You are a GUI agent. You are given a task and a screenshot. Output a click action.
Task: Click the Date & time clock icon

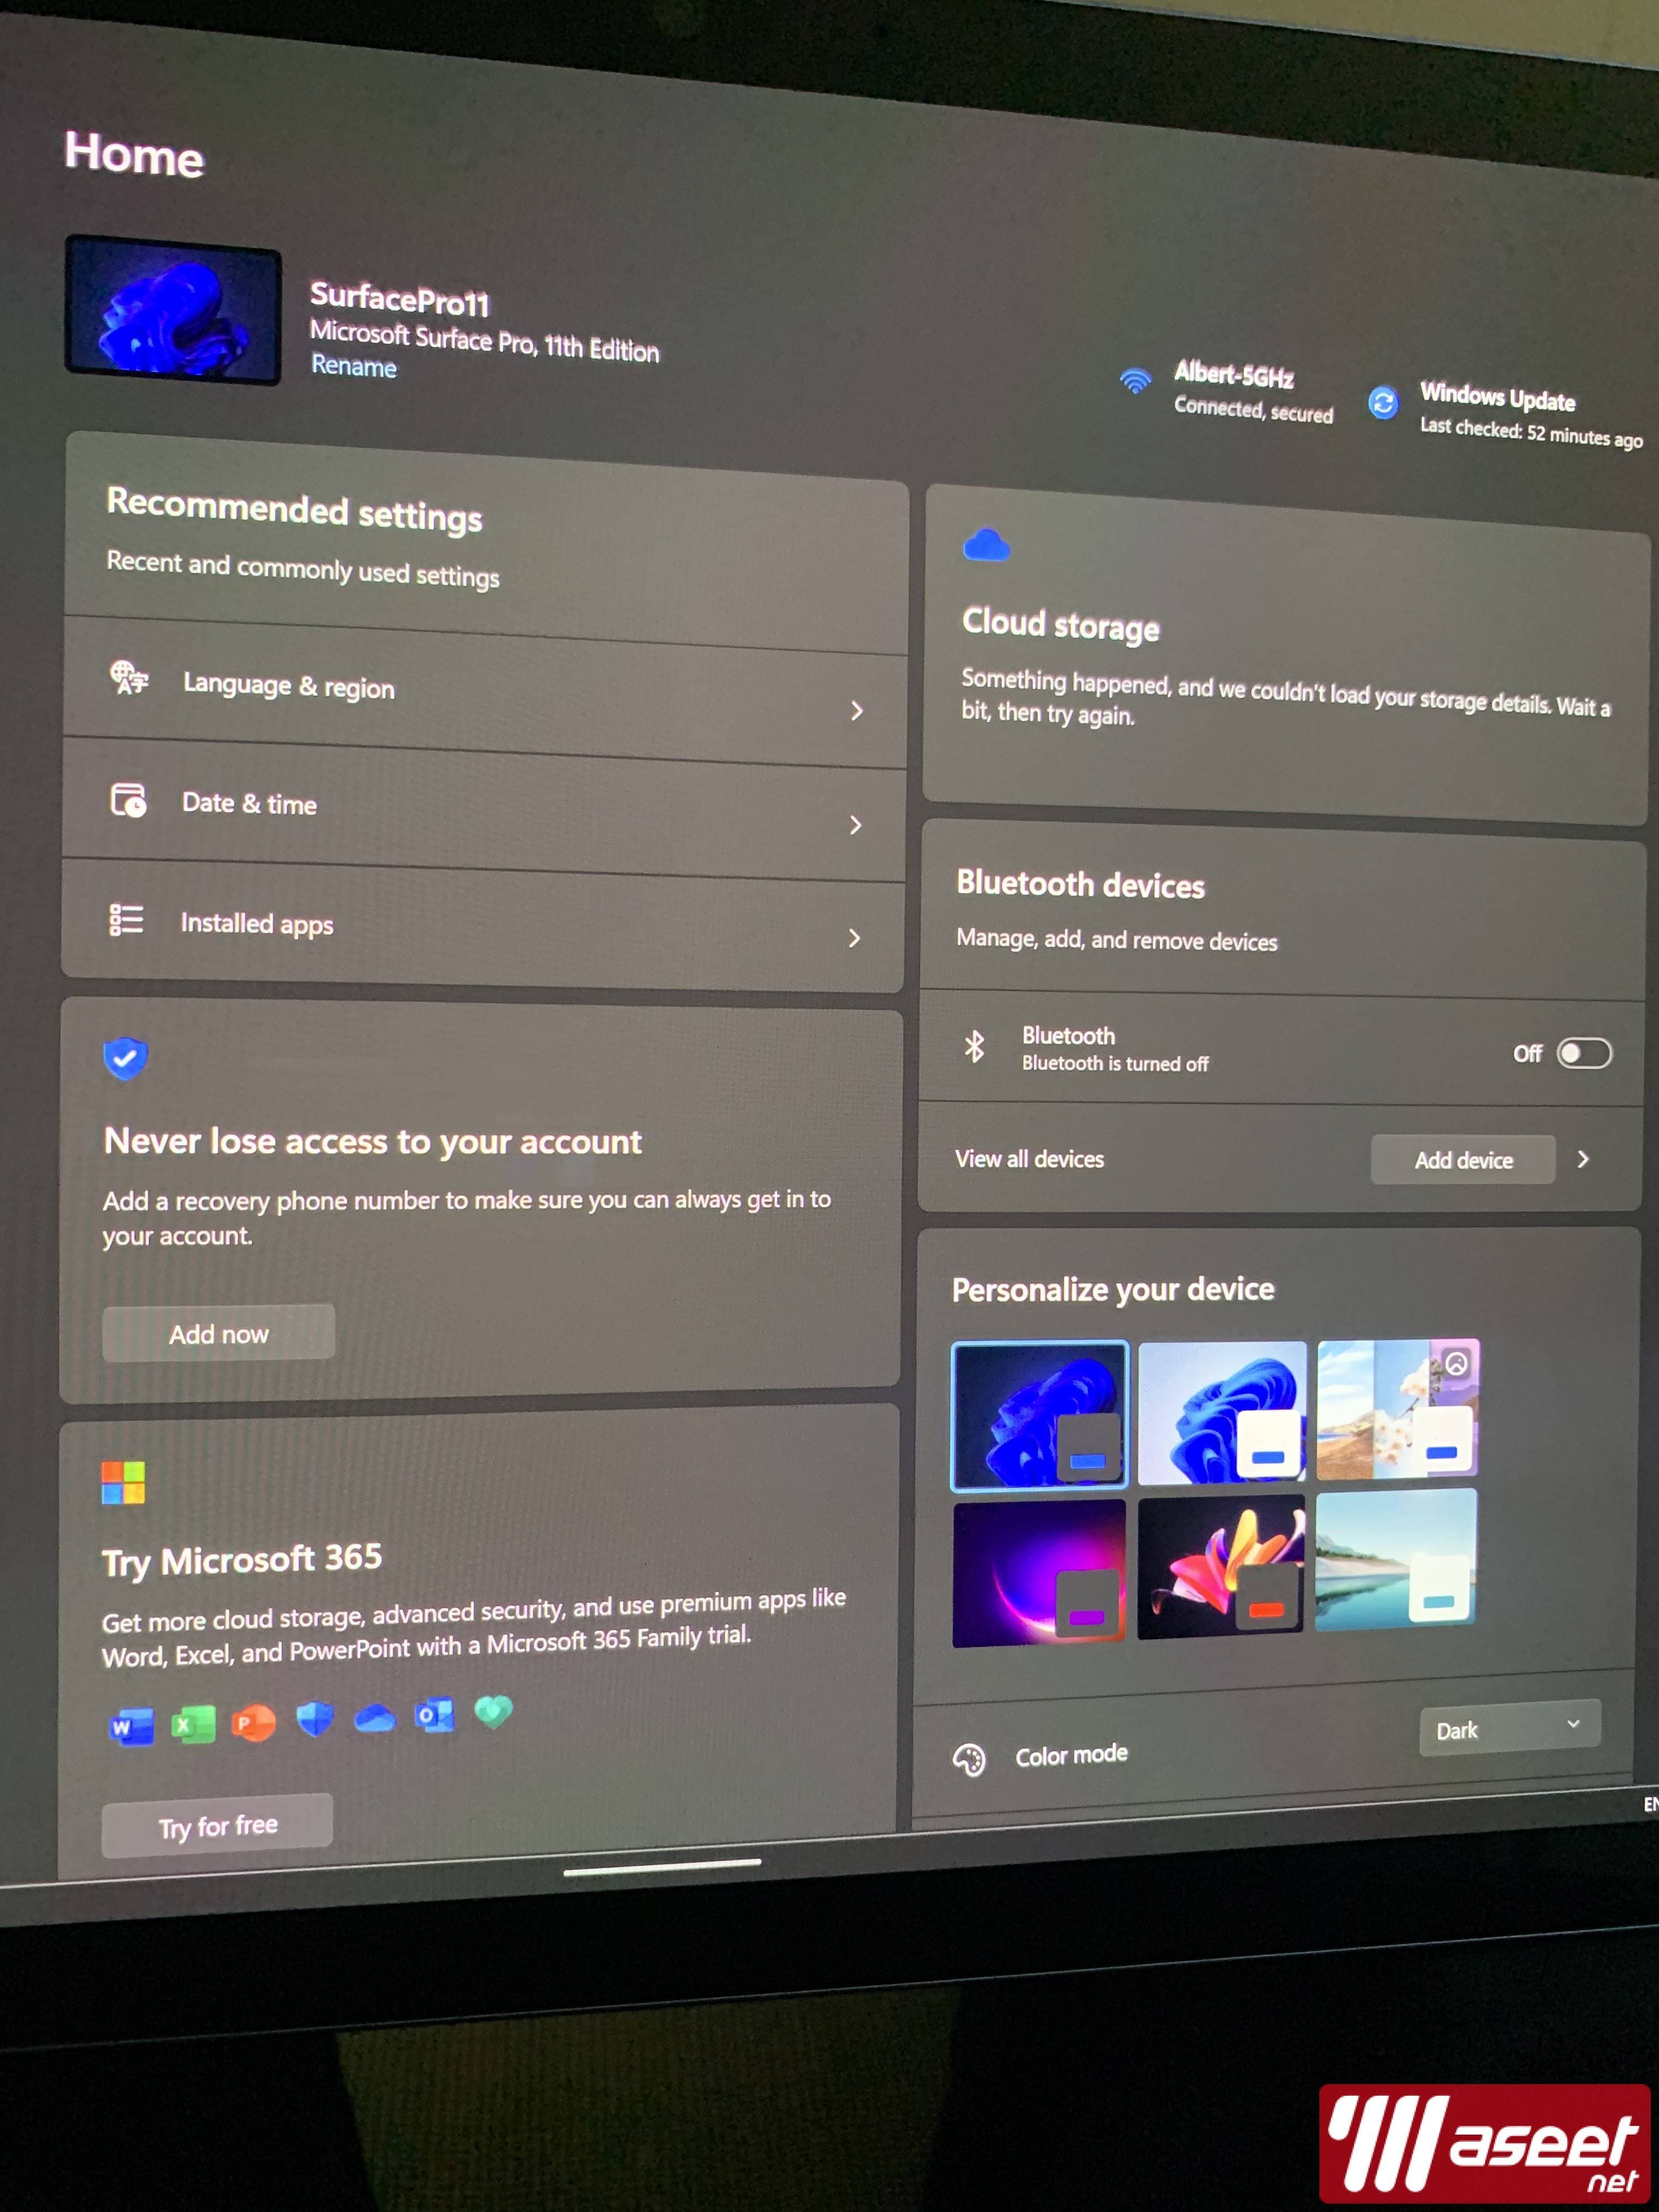[128, 800]
